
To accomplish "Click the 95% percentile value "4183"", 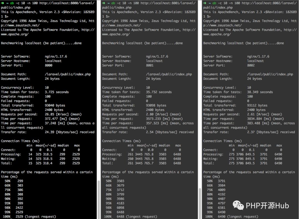I will [120, 203].
